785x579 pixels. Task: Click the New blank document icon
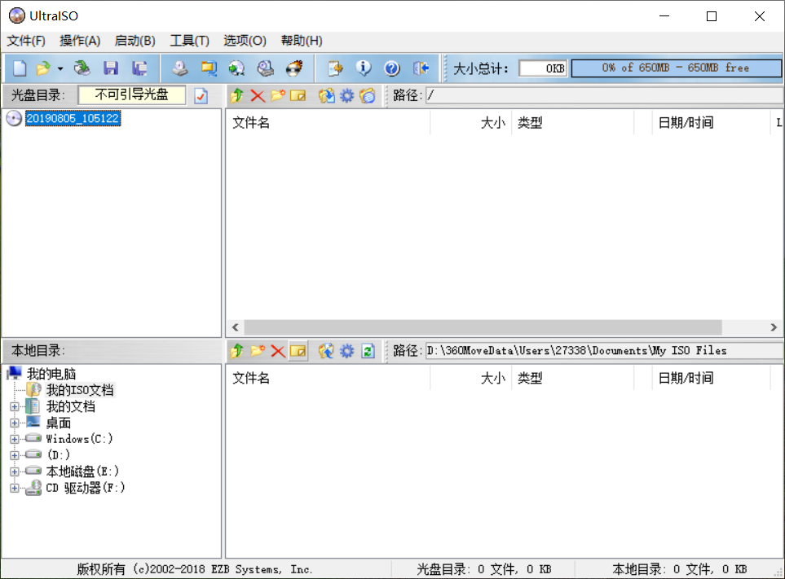[20, 68]
